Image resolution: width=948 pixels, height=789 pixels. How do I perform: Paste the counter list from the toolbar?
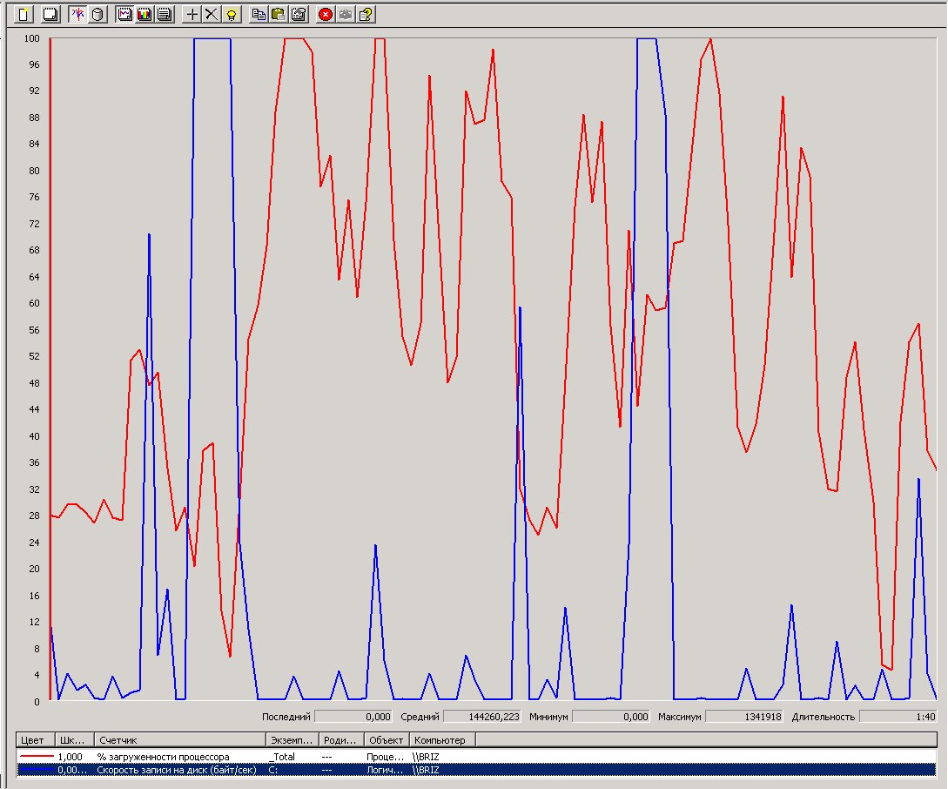[278, 14]
